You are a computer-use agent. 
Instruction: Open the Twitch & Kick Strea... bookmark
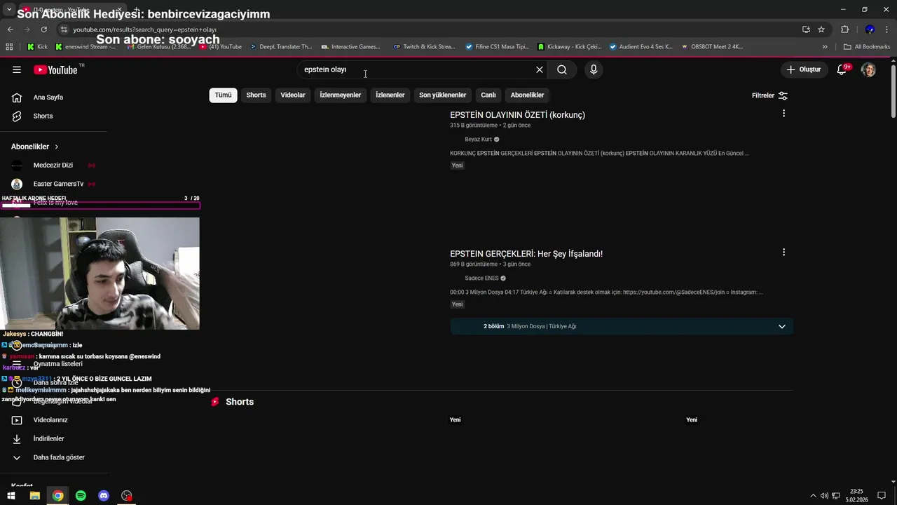tap(424, 47)
